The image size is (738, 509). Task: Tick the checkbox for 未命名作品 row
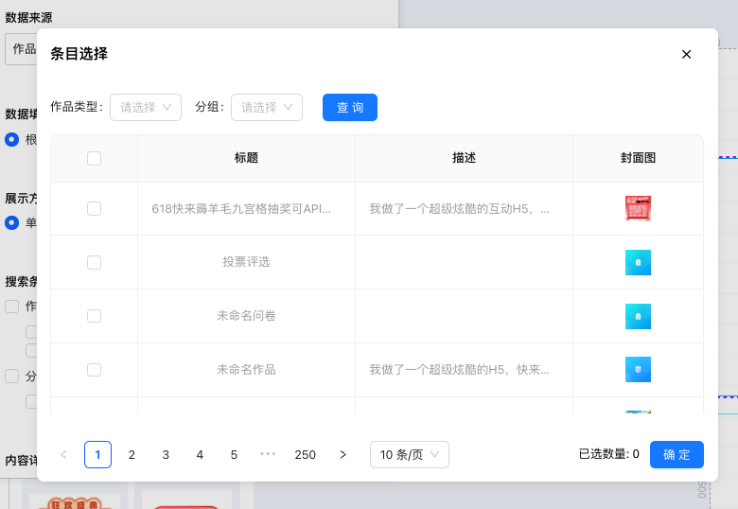94,369
